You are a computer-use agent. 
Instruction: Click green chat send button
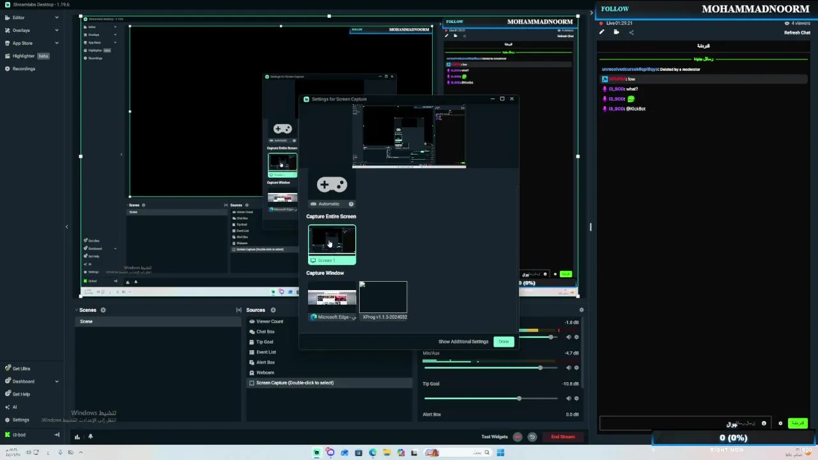pyautogui.click(x=798, y=423)
